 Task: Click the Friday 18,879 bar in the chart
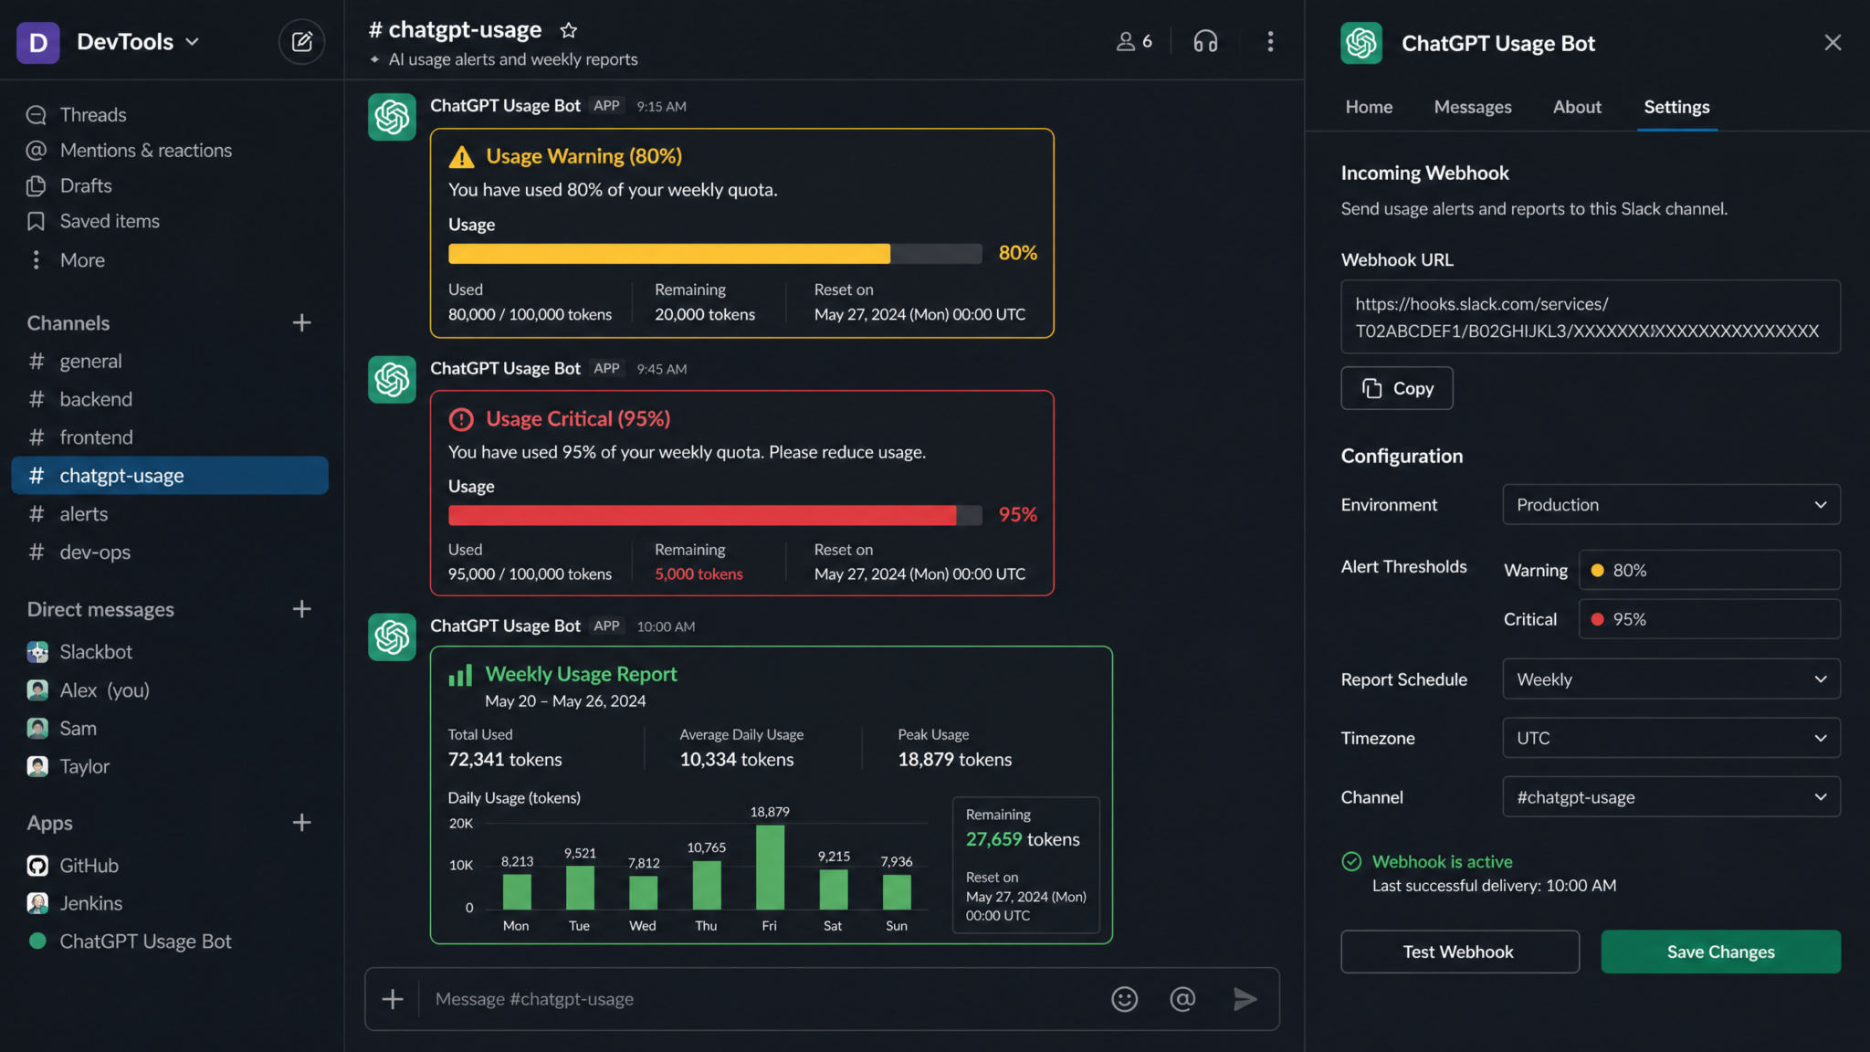pos(770,868)
